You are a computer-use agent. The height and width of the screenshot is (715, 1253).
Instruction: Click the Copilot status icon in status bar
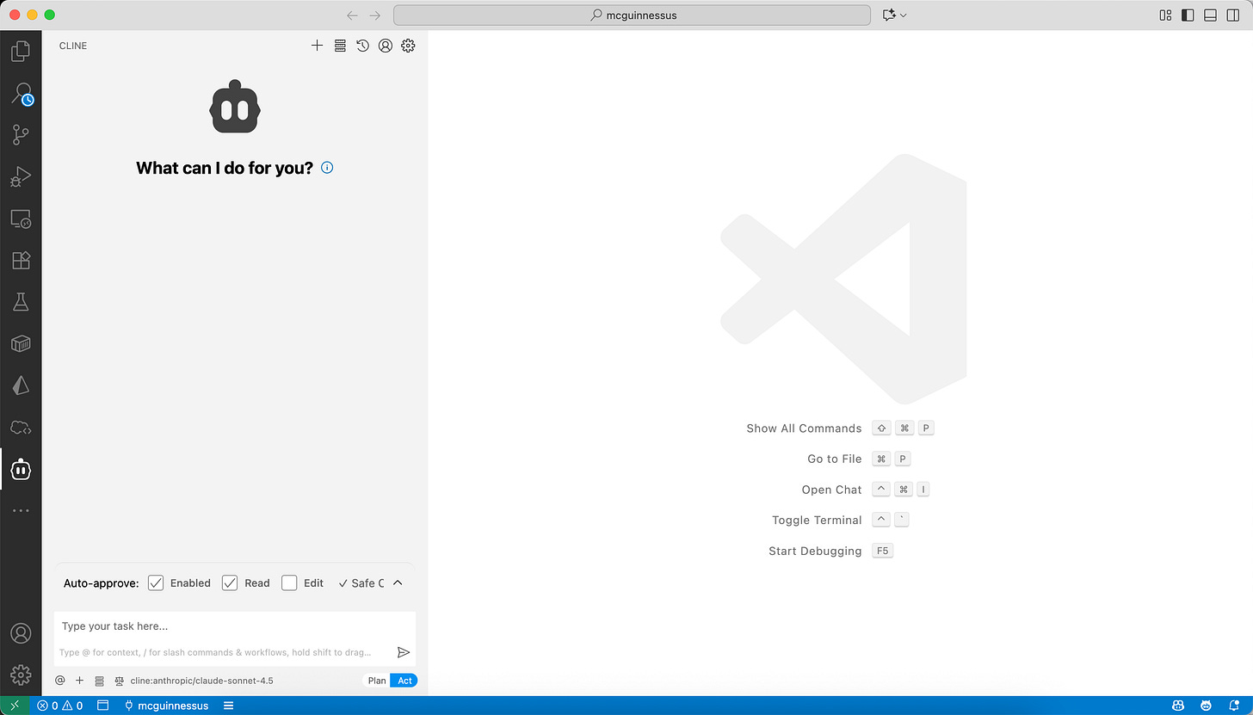(x=1178, y=706)
